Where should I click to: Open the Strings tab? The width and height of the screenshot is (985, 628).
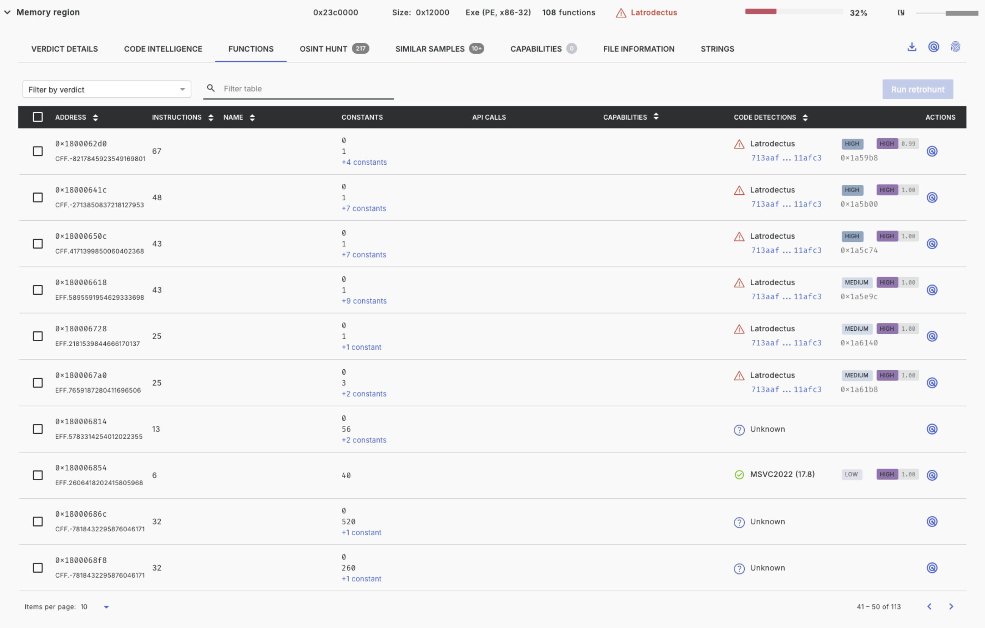[717, 49]
